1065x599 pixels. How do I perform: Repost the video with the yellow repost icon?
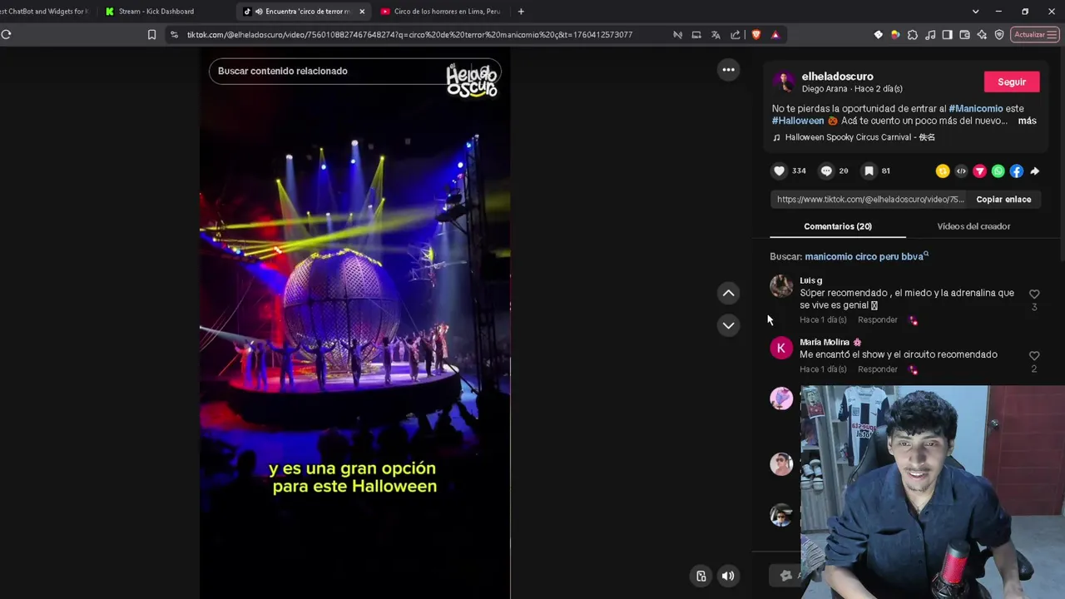pyautogui.click(x=943, y=171)
